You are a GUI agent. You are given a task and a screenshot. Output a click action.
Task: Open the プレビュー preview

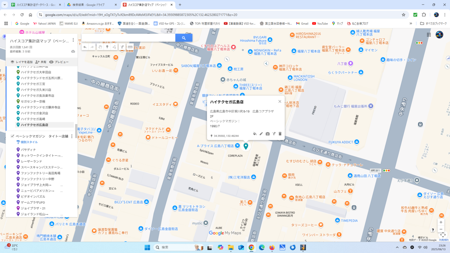59,62
